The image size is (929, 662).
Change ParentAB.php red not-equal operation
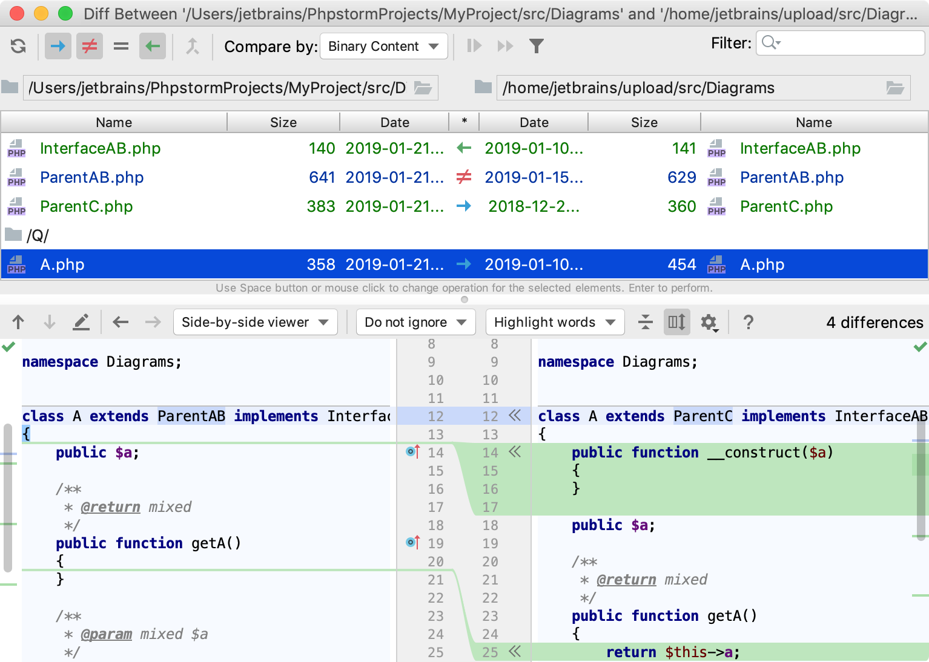464,177
